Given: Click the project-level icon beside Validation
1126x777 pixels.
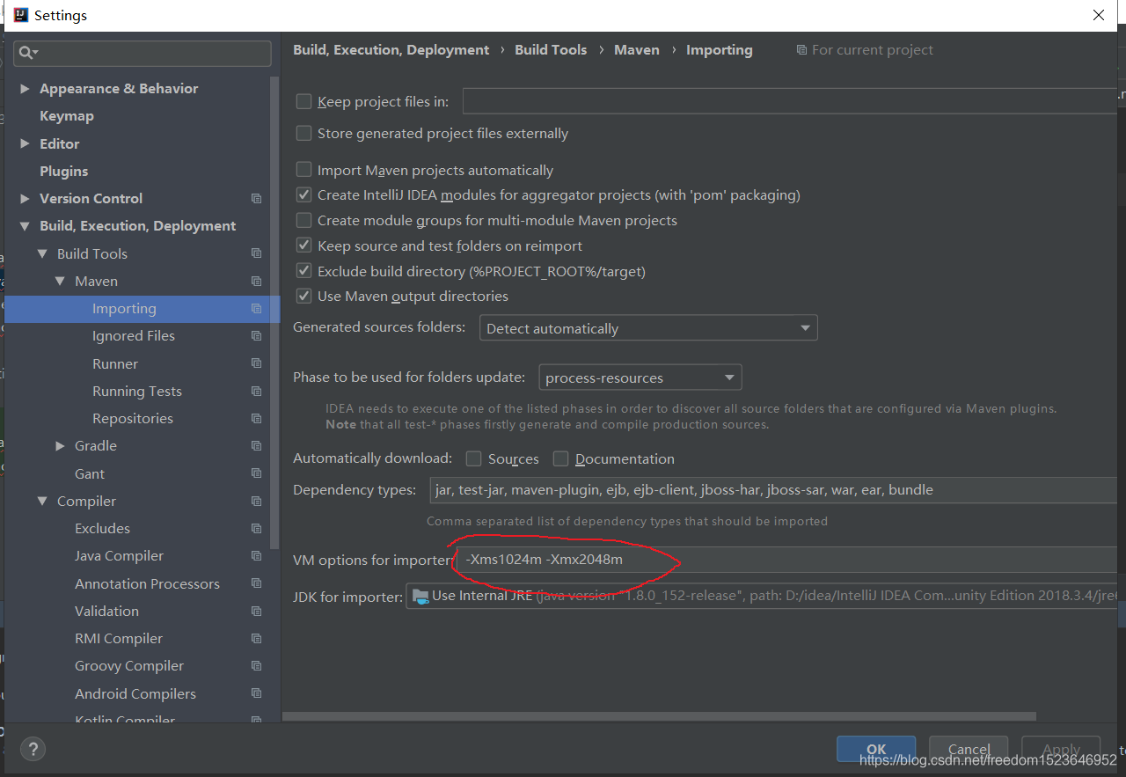Looking at the screenshot, I should pos(256,611).
